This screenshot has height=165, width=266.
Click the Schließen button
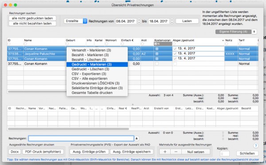[247, 153]
